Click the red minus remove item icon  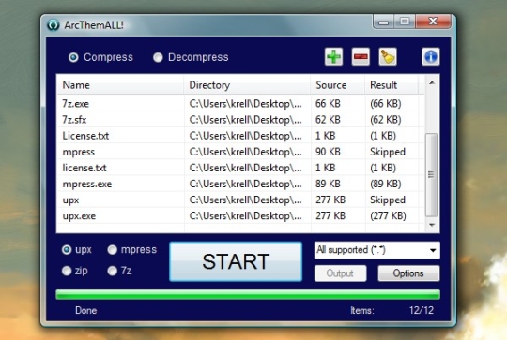[361, 57]
